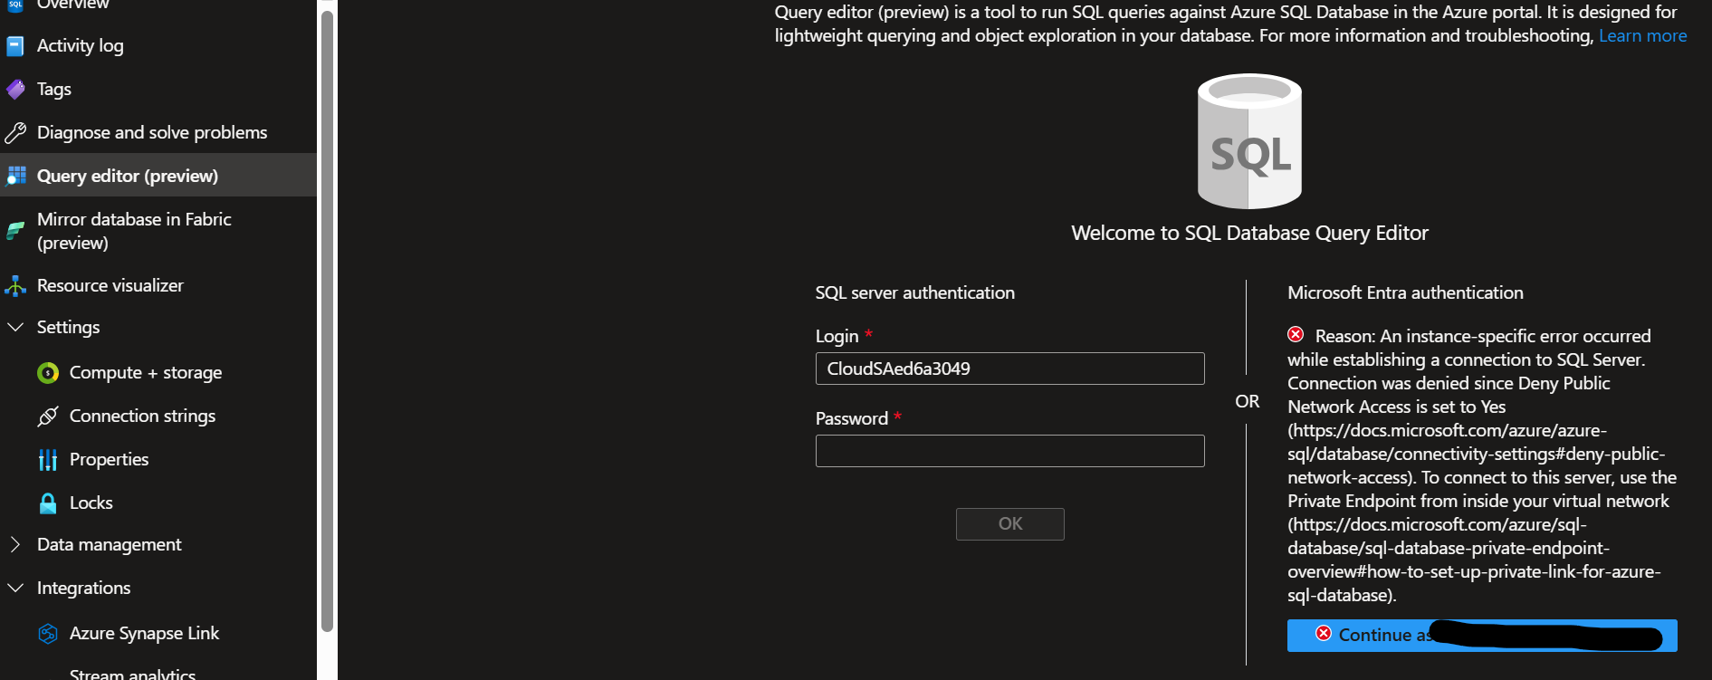Click the Diagnose and solve problems wrench icon
The width and height of the screenshot is (1712, 680).
(15, 133)
